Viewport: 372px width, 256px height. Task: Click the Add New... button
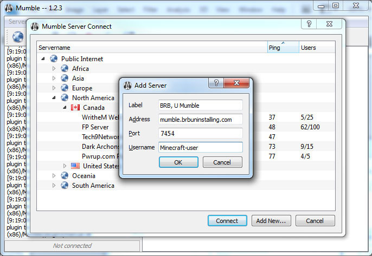271,220
